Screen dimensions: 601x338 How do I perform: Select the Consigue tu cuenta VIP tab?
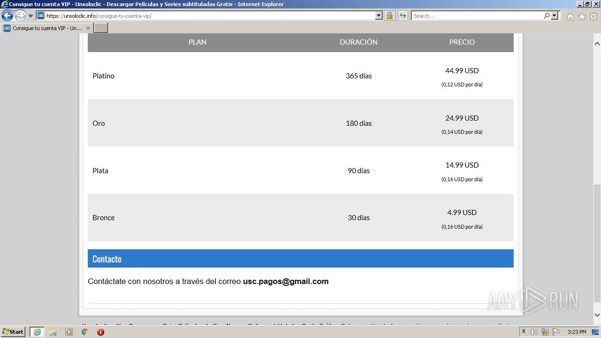pos(47,28)
